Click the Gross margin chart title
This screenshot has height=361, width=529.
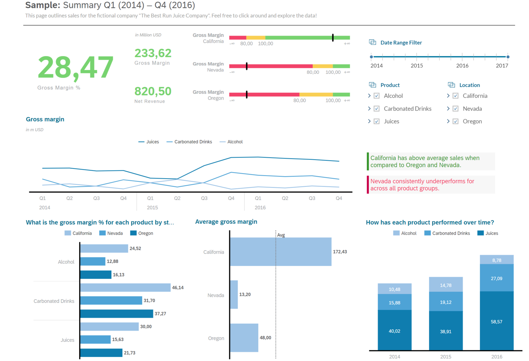[x=45, y=119]
